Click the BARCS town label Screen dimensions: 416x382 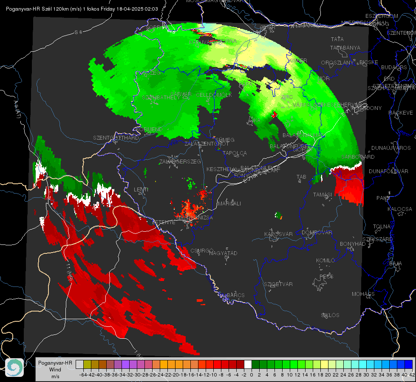[x=235, y=295]
